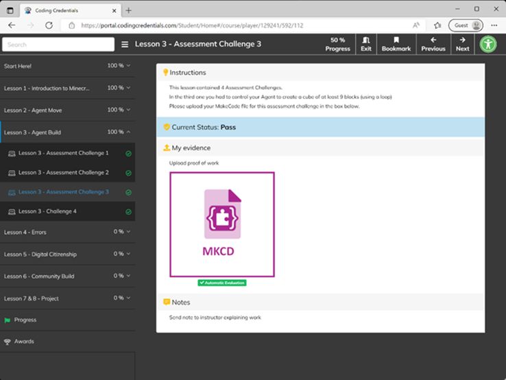Click the Lesson 2 - Agent Move label

(33, 110)
